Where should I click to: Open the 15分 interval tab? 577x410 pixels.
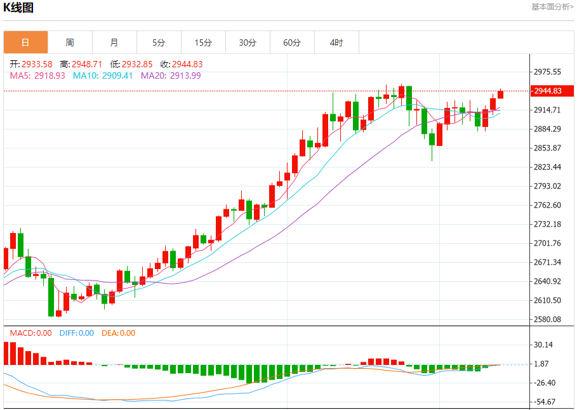coord(203,43)
